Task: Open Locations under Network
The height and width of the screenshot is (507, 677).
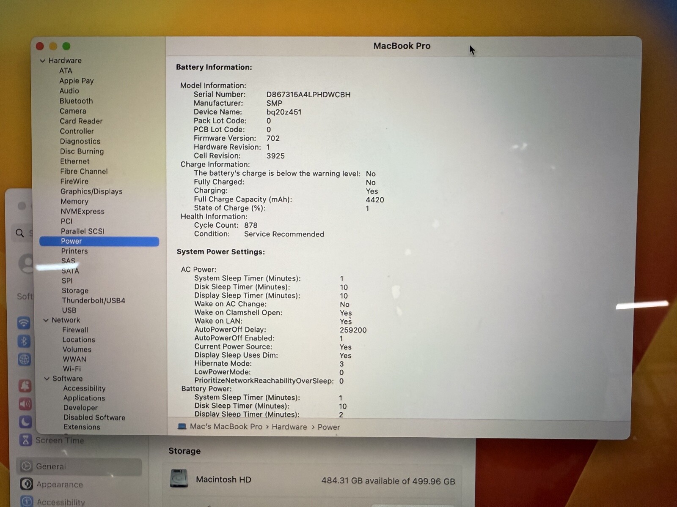Action: tap(79, 340)
